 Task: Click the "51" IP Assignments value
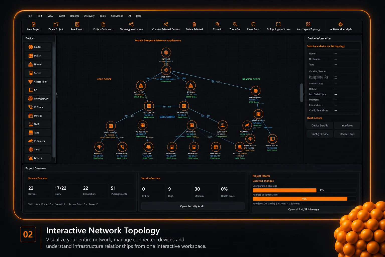(x=113, y=188)
